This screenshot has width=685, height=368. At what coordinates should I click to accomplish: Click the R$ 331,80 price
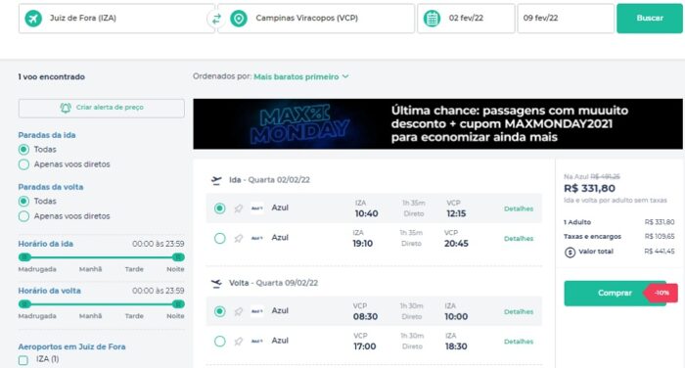coord(589,188)
